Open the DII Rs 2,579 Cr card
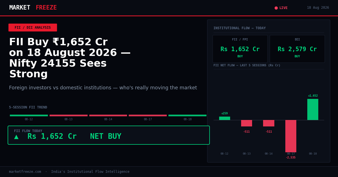 tap(297, 49)
